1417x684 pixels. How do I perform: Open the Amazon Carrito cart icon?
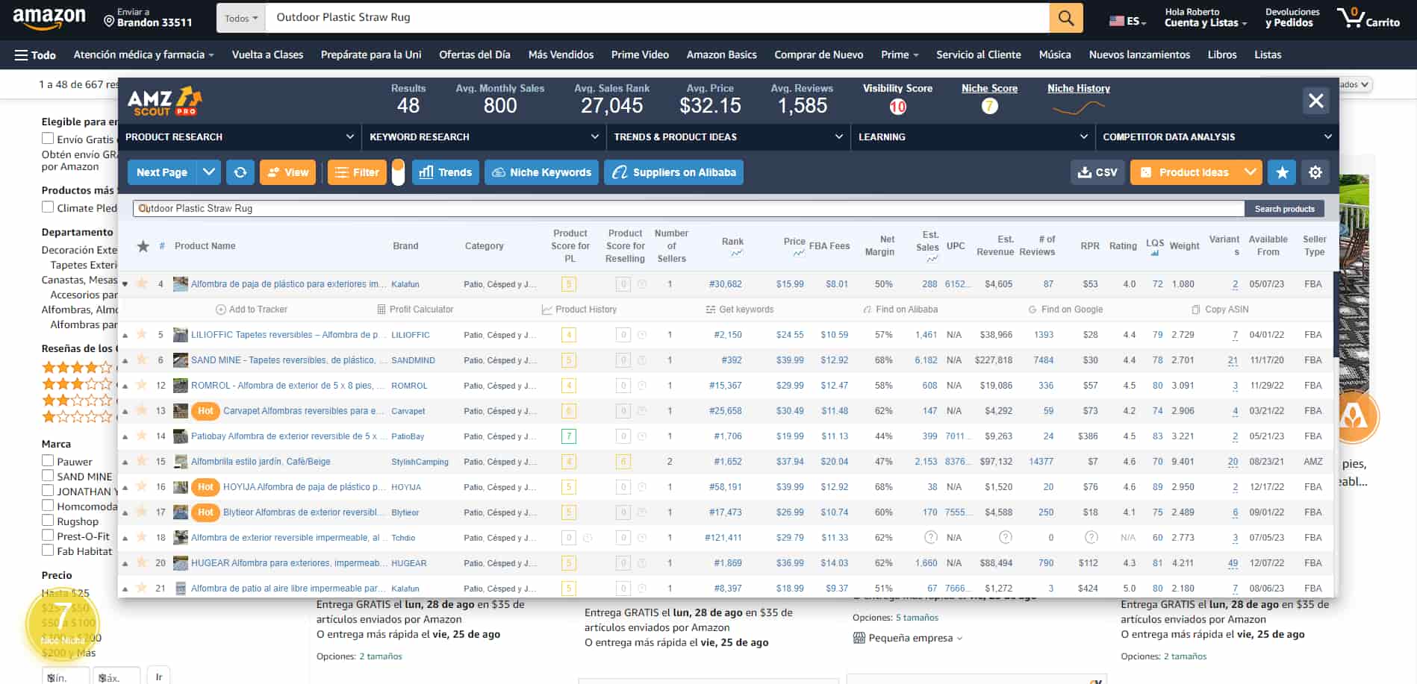point(1368,18)
